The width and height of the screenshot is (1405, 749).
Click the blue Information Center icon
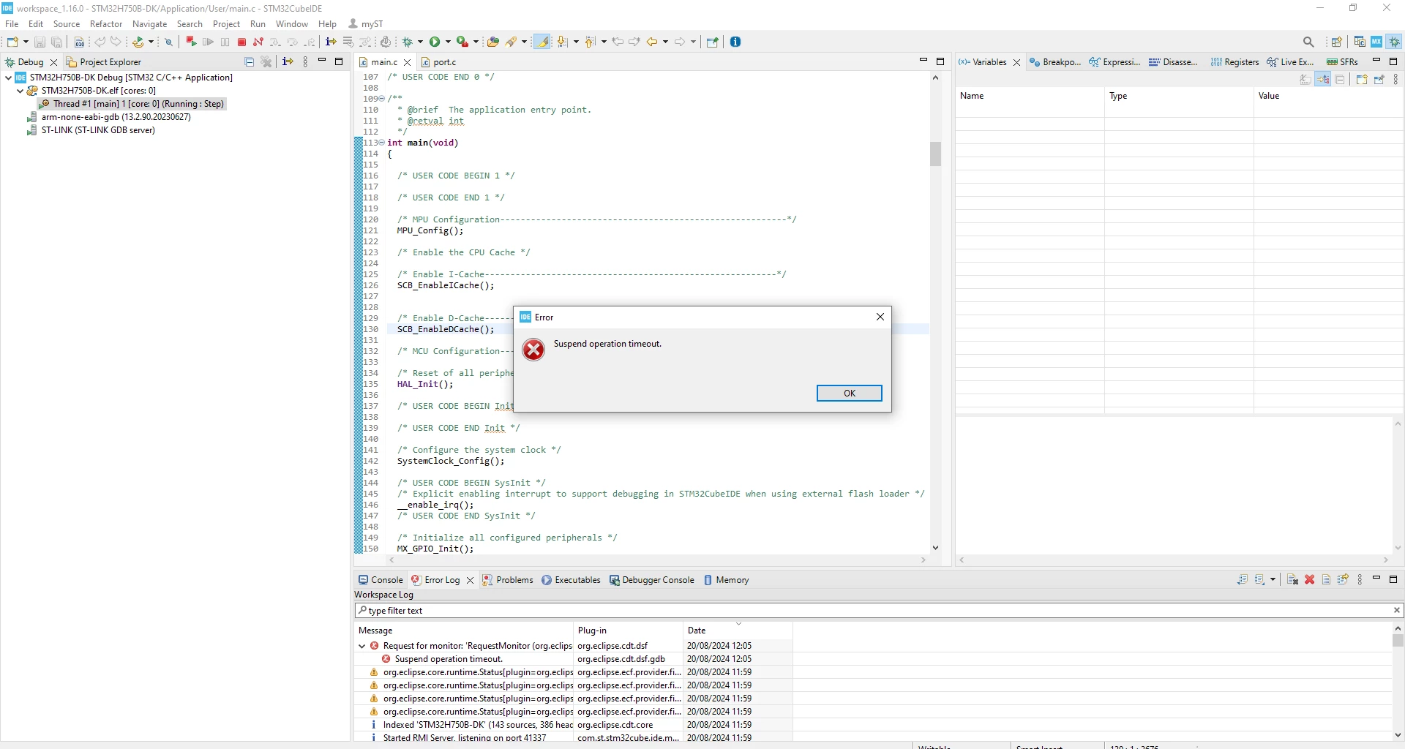[735, 42]
